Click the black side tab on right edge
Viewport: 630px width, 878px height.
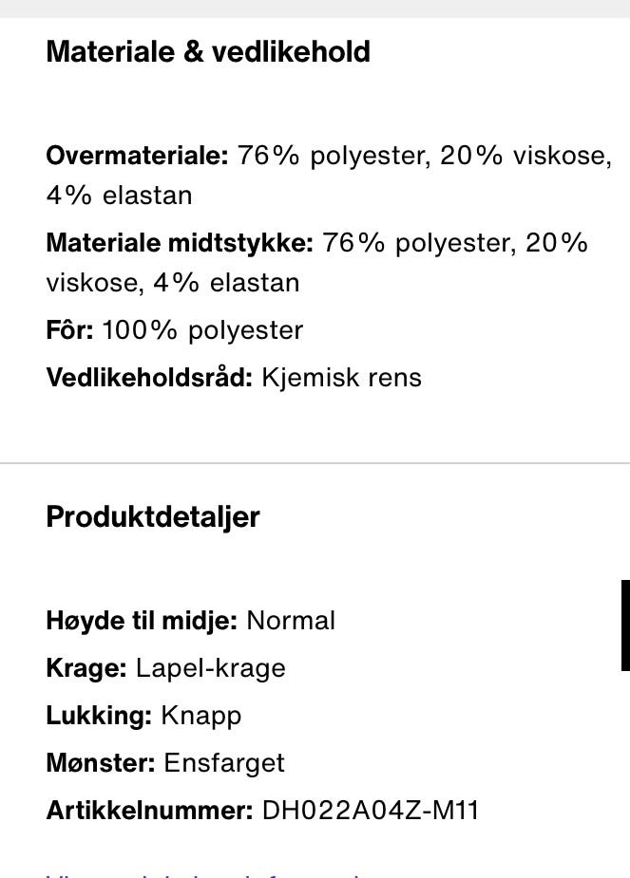click(625, 626)
